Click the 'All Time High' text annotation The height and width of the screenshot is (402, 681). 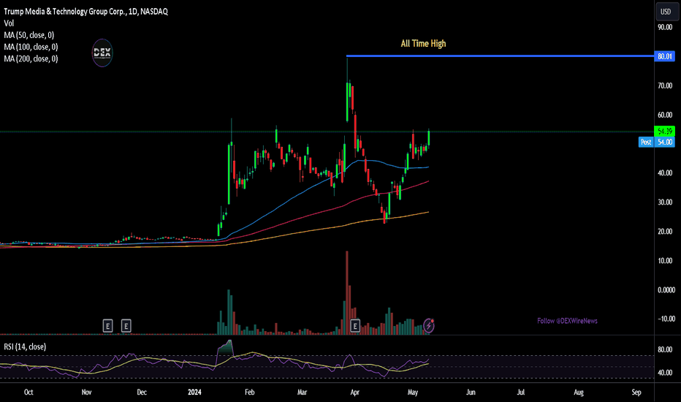[x=424, y=43]
